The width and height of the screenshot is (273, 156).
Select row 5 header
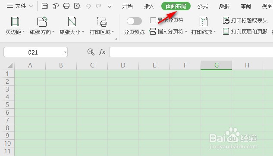pos(7,104)
